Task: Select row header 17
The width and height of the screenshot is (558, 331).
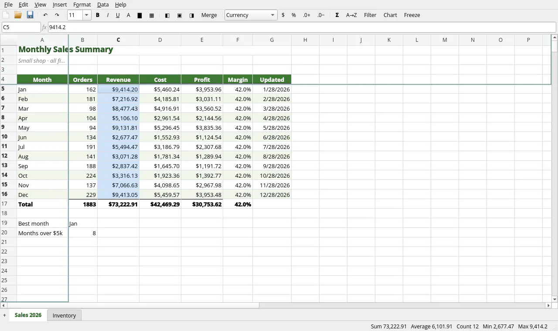Action: click(x=8, y=204)
